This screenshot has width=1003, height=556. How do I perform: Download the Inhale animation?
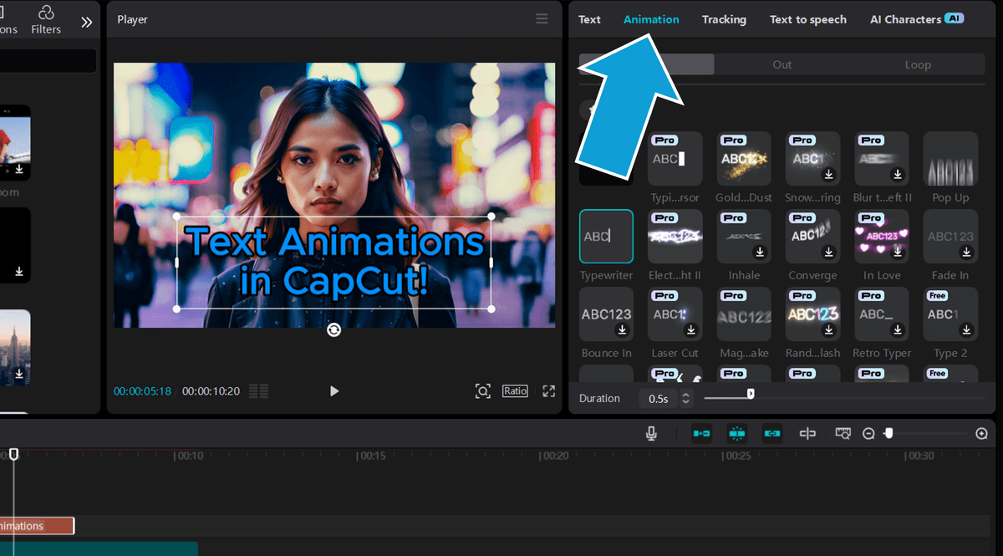point(761,252)
